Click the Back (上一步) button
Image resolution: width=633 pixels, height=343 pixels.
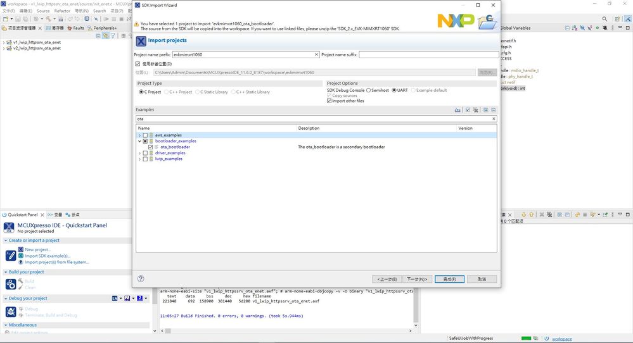[x=387, y=279]
